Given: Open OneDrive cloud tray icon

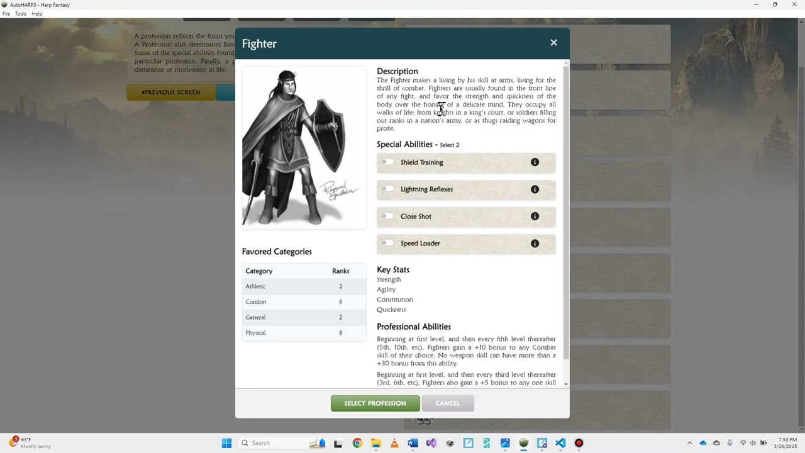Looking at the screenshot, I should click(x=703, y=443).
